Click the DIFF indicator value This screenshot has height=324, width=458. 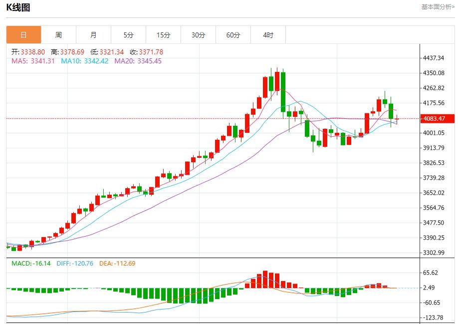75,262
